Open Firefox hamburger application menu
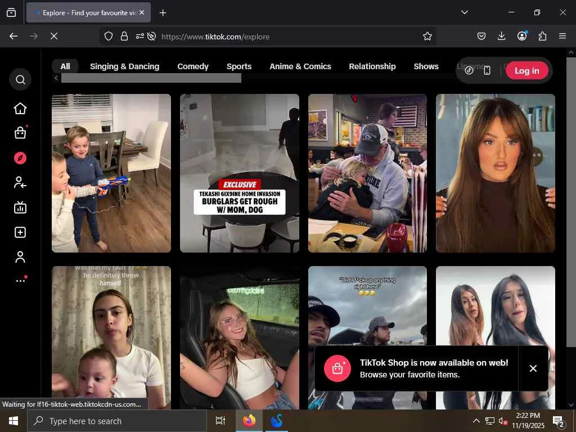 tap(562, 36)
